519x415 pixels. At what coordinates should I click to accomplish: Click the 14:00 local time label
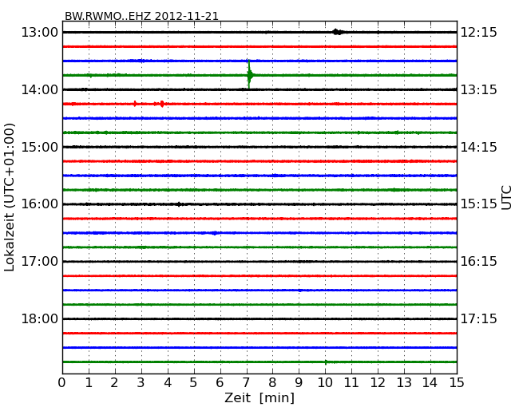click(39, 89)
